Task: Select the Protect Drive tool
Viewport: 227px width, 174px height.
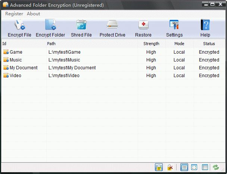Action: tap(112, 25)
